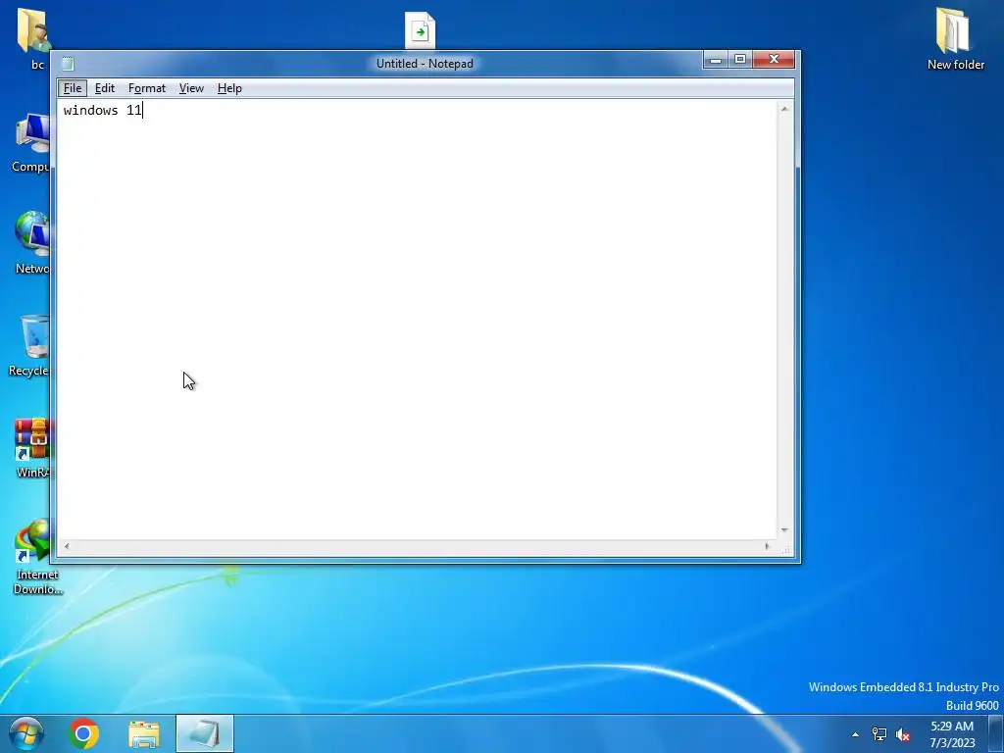Select the WinRAR shortcut icon
The height and width of the screenshot is (753, 1004).
[32, 448]
